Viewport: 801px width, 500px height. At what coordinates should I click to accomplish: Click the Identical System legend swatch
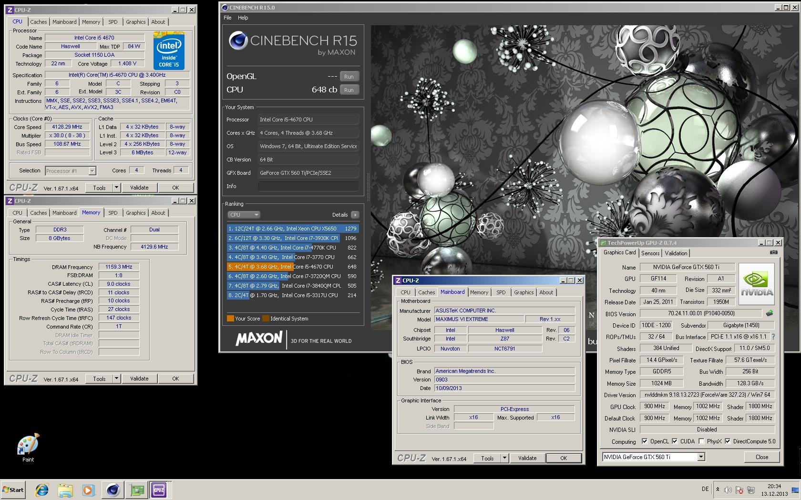pyautogui.click(x=266, y=319)
